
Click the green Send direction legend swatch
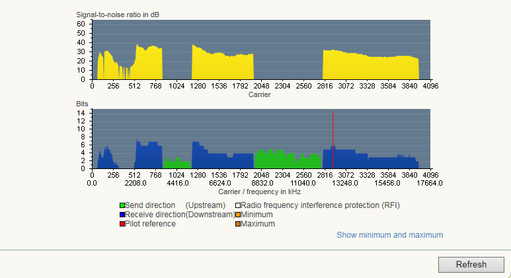tap(122, 205)
